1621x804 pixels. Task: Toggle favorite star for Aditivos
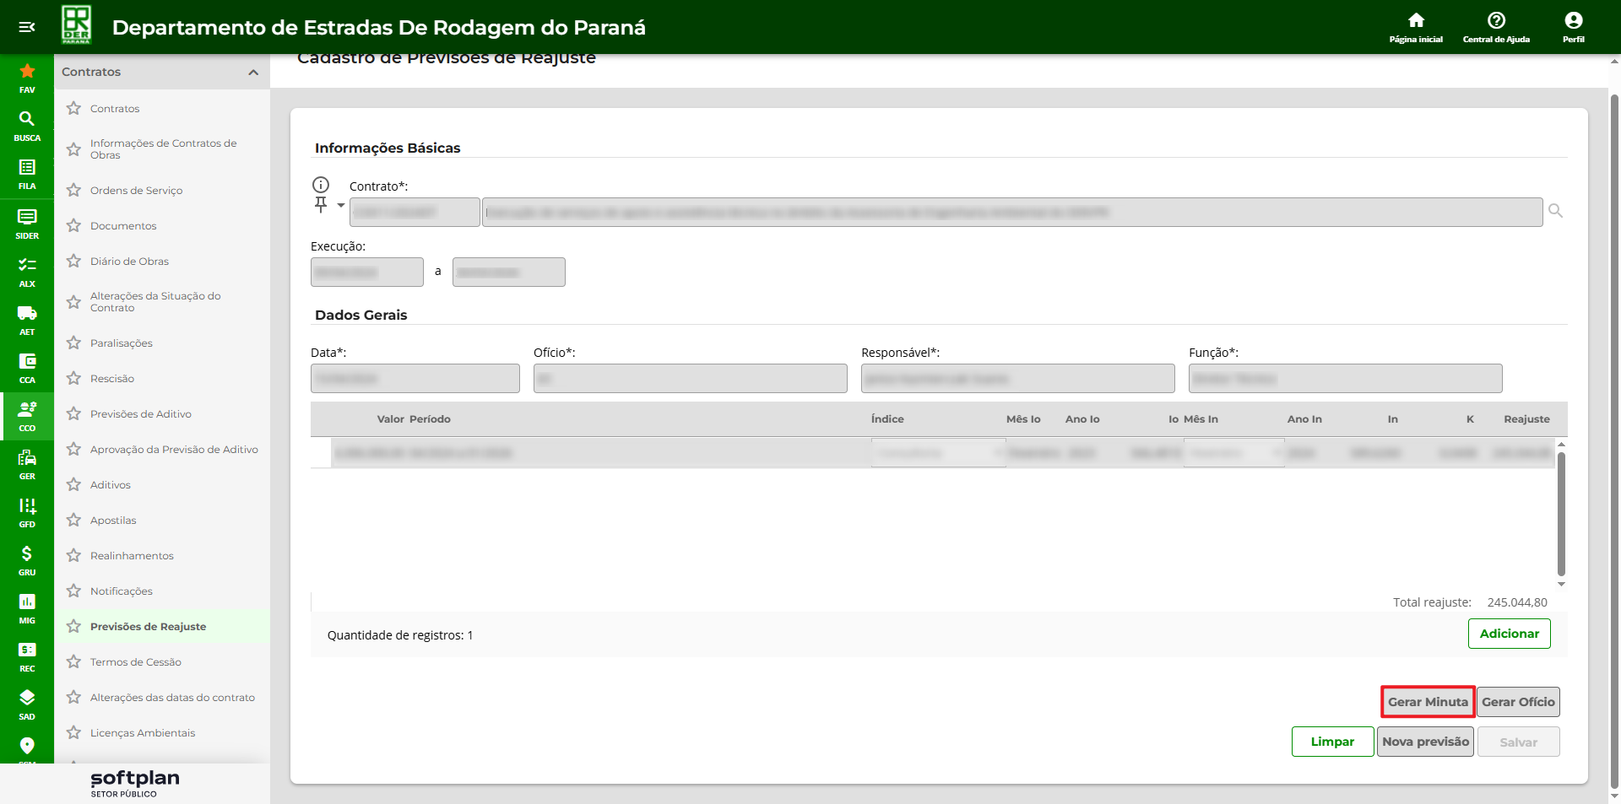pyautogui.click(x=74, y=485)
